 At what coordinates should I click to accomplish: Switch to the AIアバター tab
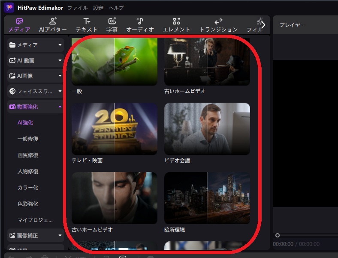tap(53, 25)
